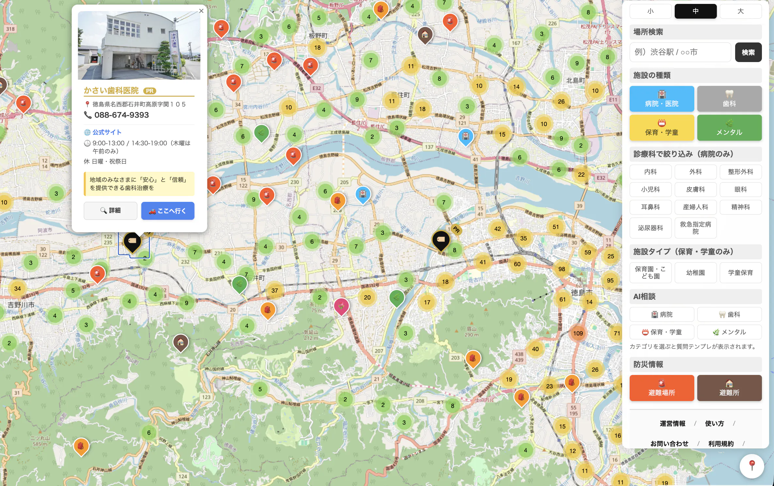Select the pink tulip map marker
The image size is (774, 486).
click(341, 306)
